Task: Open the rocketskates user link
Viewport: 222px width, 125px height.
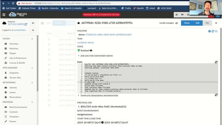Action: click(20, 30)
